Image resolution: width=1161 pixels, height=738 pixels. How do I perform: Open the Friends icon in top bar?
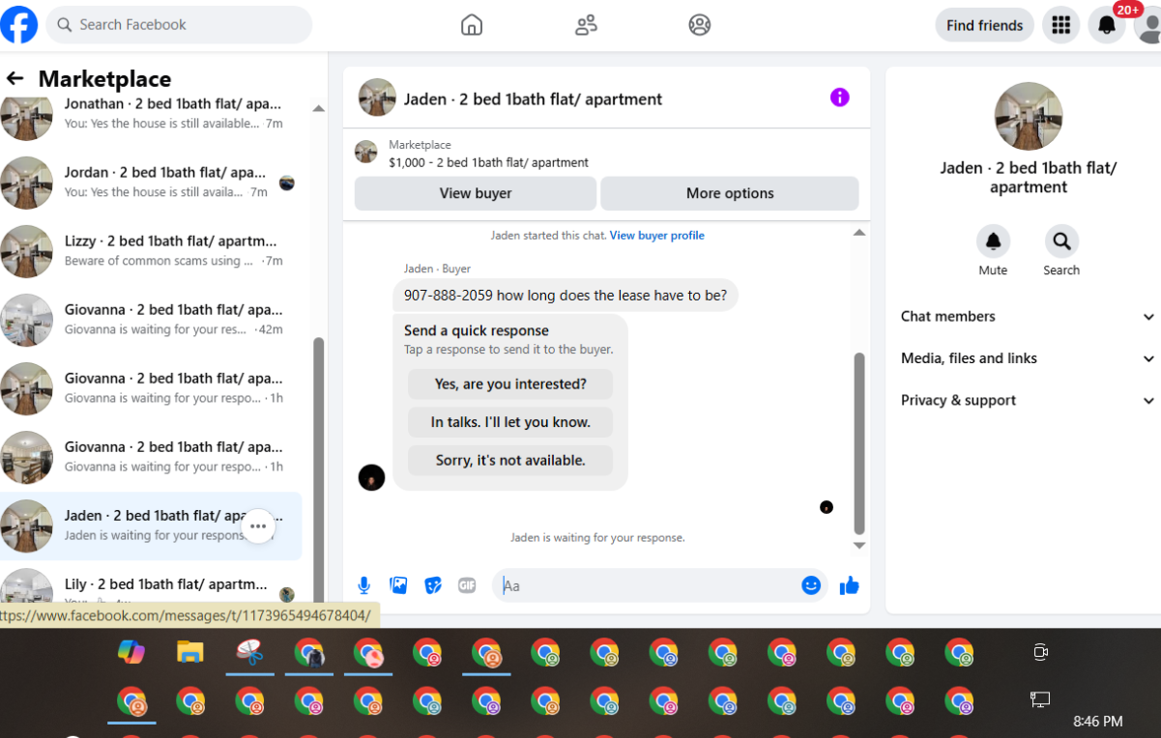(586, 25)
